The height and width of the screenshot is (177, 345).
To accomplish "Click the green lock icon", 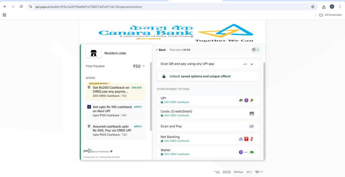I will (x=164, y=76).
